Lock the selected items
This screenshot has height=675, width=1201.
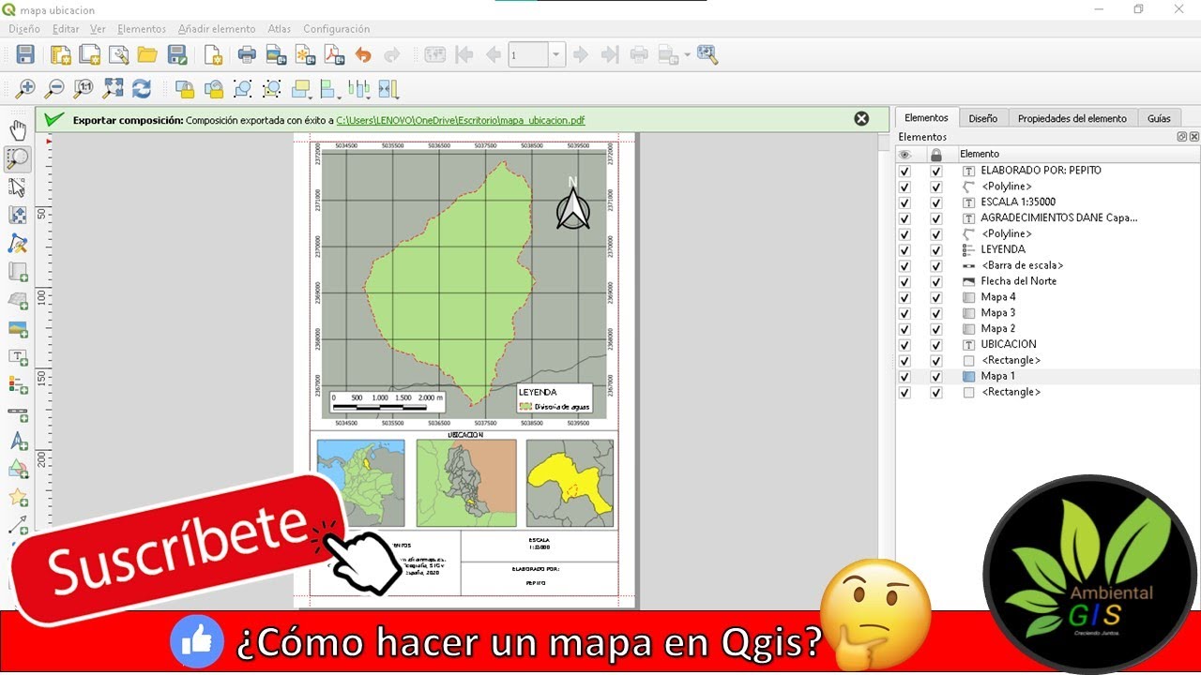pos(185,89)
